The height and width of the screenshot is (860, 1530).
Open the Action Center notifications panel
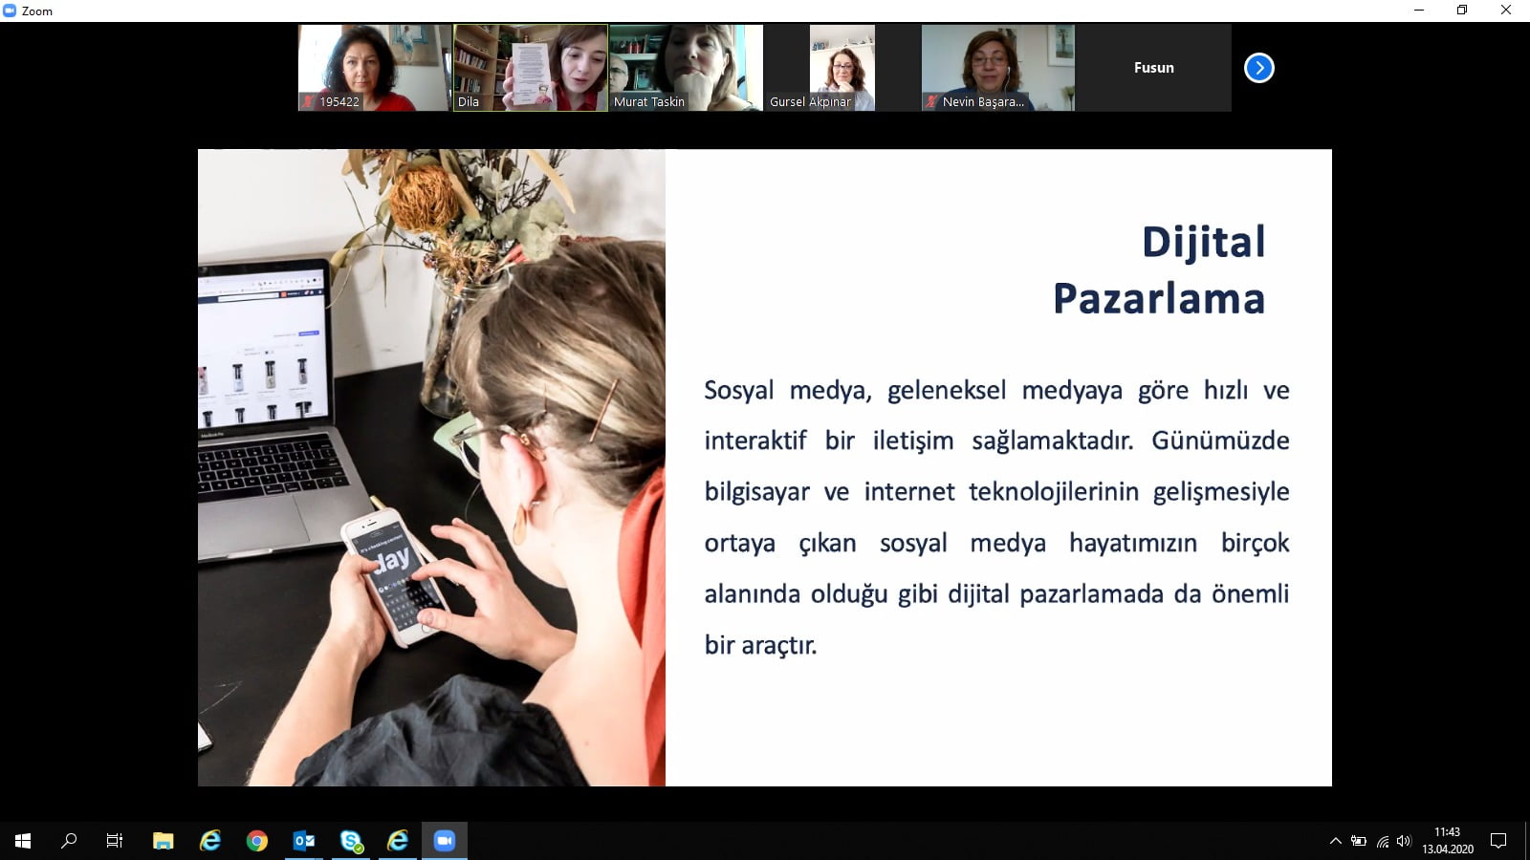tap(1497, 842)
